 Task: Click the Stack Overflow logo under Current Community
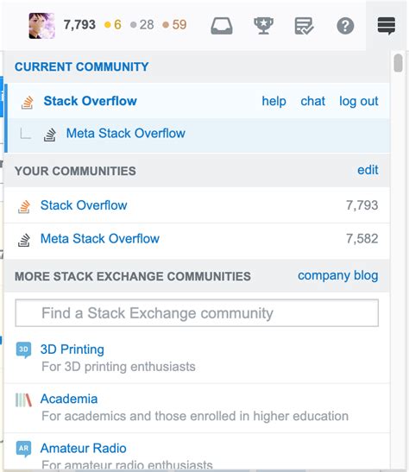point(27,102)
